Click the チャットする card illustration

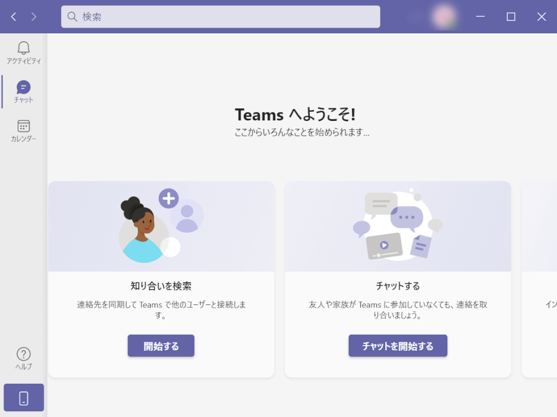point(398,226)
